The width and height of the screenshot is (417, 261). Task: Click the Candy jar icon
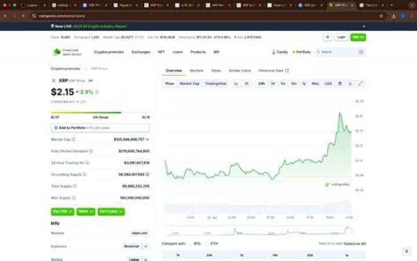tap(273, 52)
